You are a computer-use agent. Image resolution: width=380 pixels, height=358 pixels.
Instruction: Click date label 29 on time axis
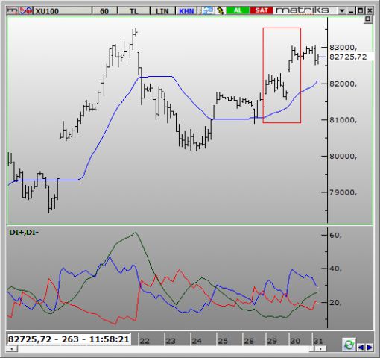tap(272, 341)
